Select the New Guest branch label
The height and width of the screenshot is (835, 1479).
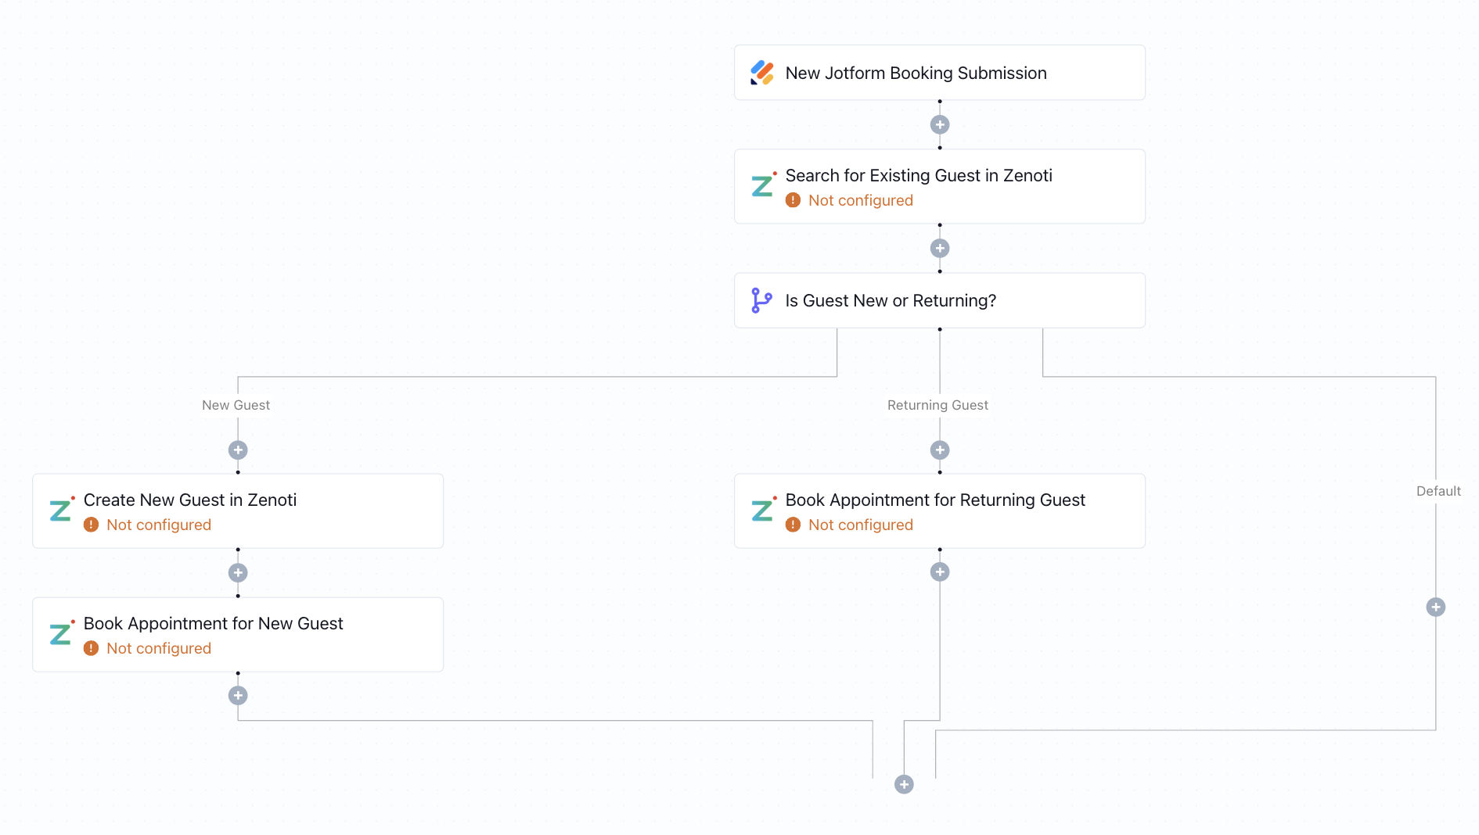coord(236,405)
